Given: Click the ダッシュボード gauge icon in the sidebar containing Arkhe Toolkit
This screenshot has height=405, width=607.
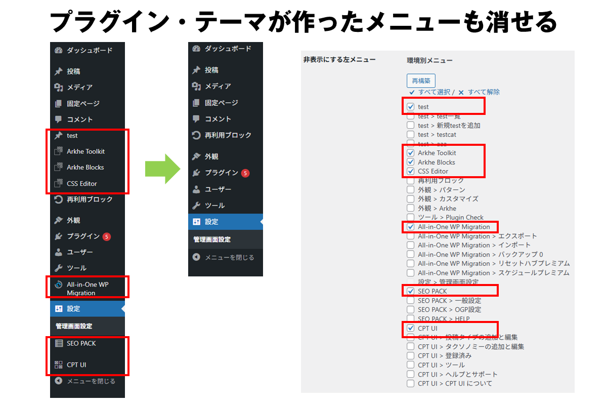Looking at the screenshot, I should 58,51.
